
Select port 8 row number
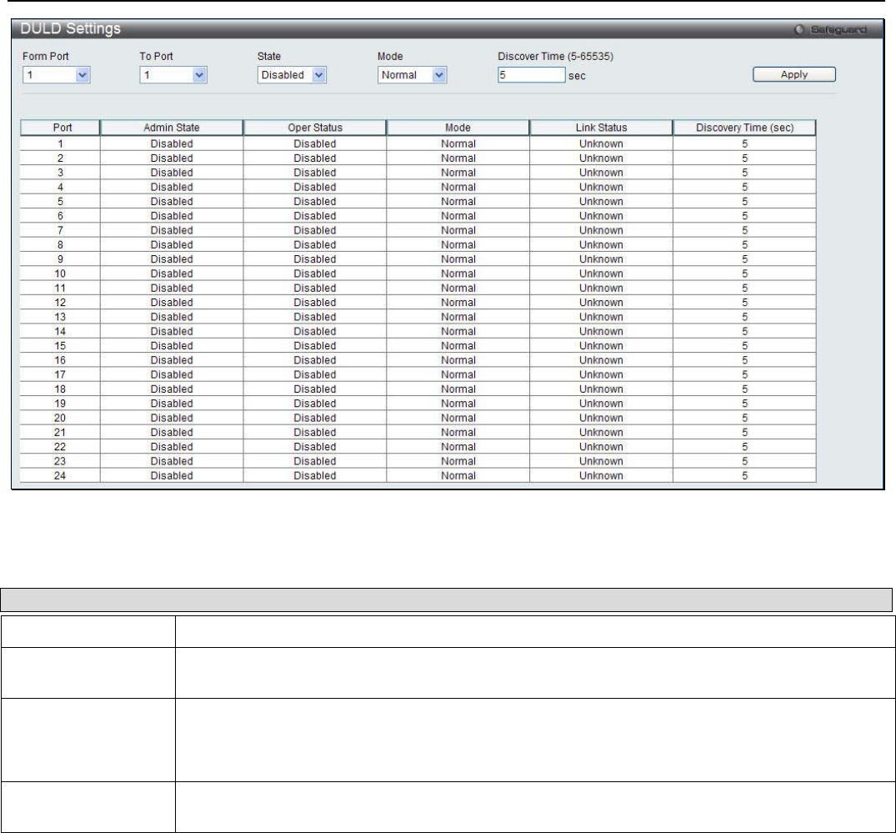[x=60, y=244]
